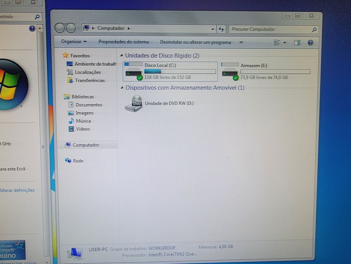The image size is (351, 264).
Task: Go forward with the Forward arrow button
Action: 71,28
